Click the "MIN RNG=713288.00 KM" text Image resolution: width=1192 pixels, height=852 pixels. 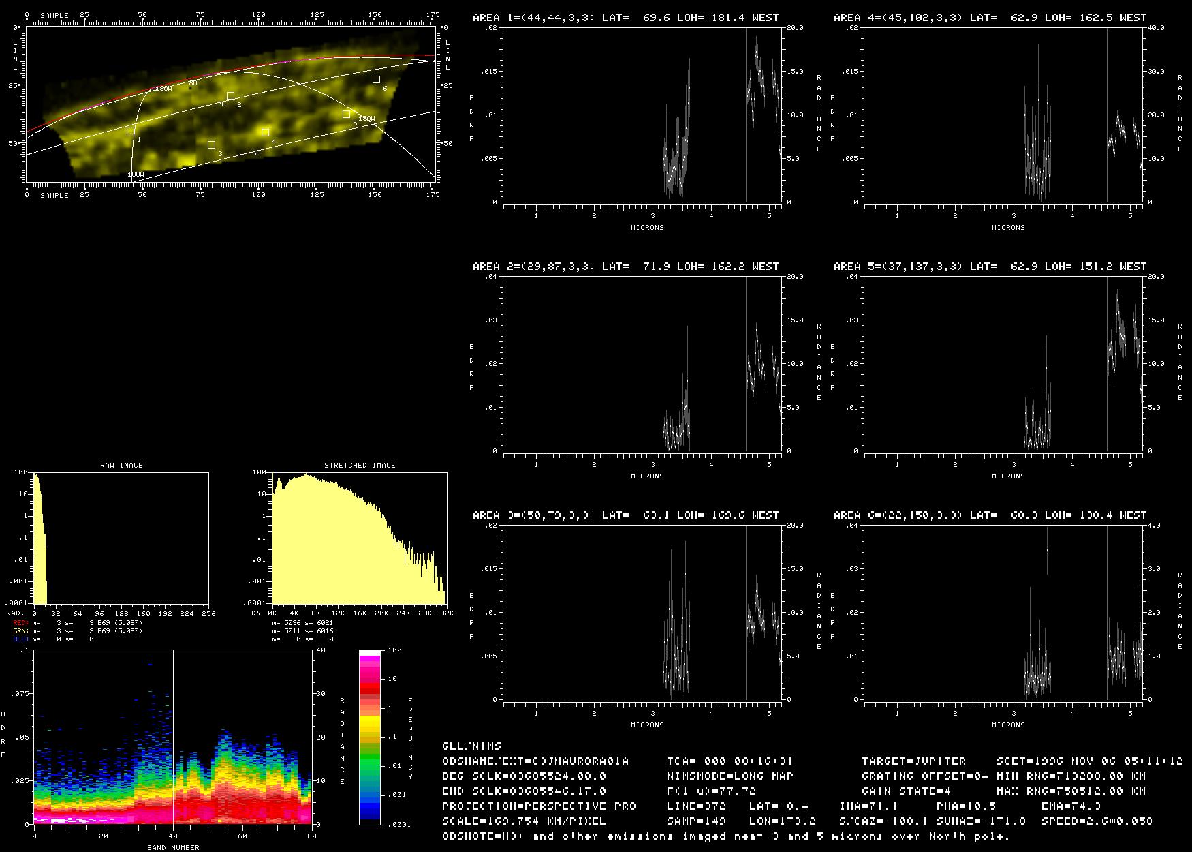coord(1071,776)
